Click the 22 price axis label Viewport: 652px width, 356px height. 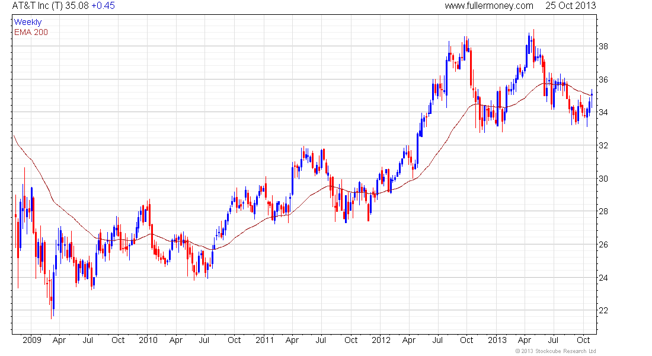pyautogui.click(x=603, y=311)
